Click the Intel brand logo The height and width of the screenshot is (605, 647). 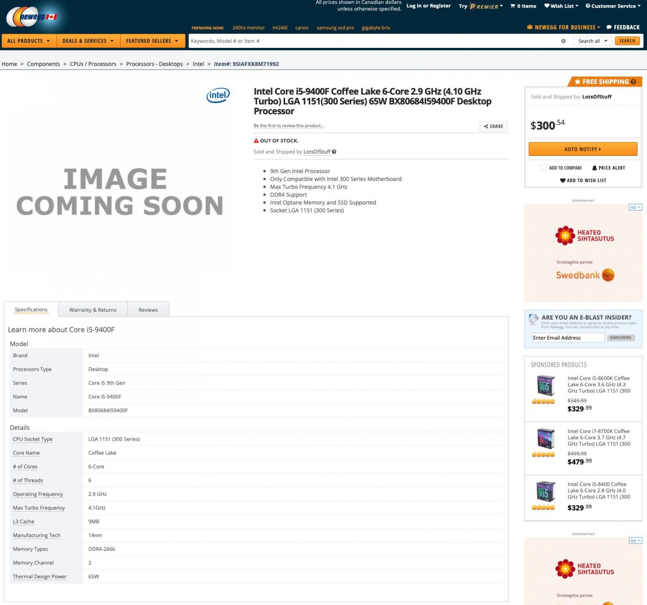pyautogui.click(x=218, y=95)
